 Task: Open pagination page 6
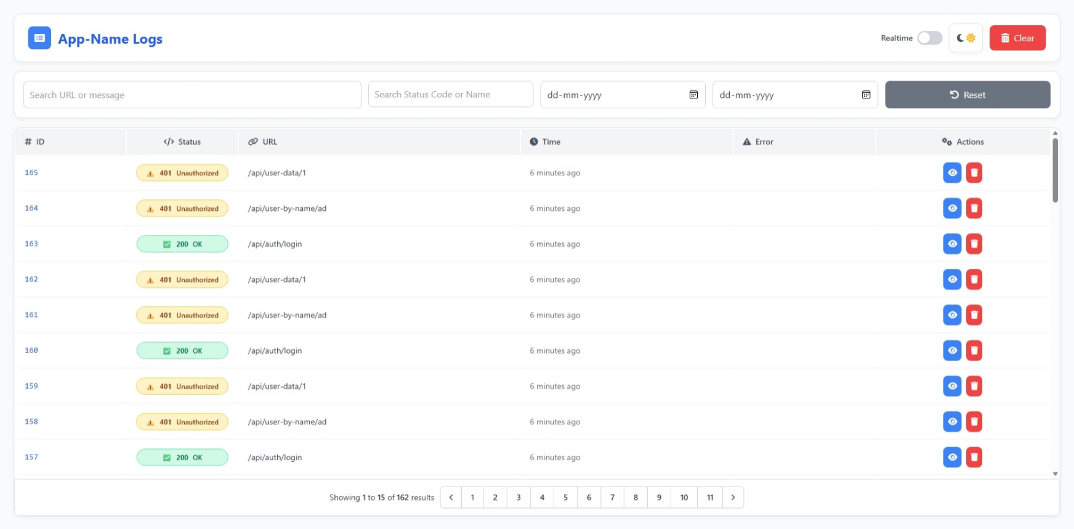pyautogui.click(x=589, y=498)
